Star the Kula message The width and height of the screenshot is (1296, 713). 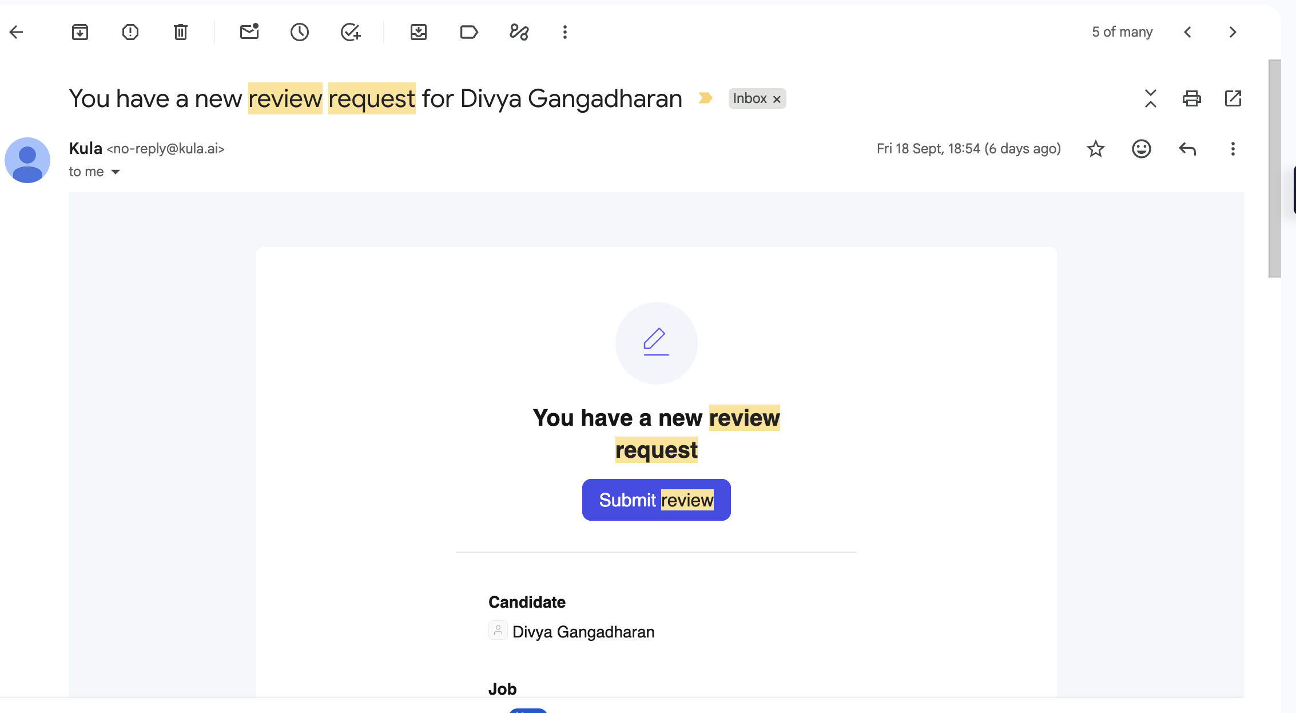1096,149
